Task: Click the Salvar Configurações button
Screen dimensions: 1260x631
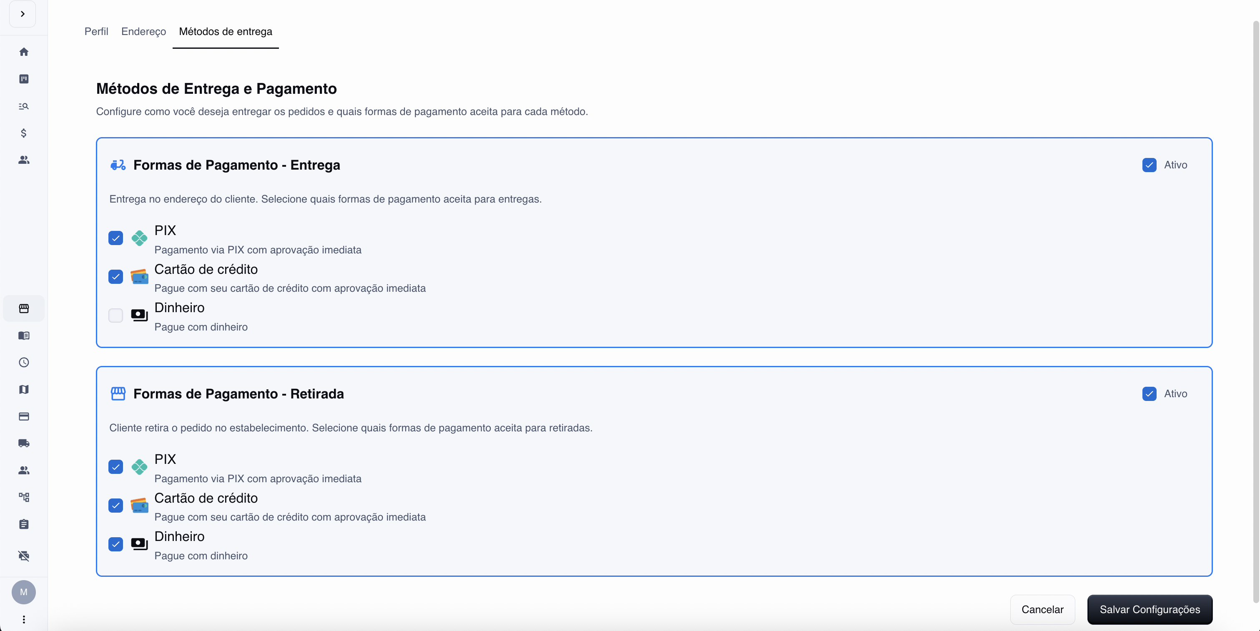Action: coord(1150,609)
